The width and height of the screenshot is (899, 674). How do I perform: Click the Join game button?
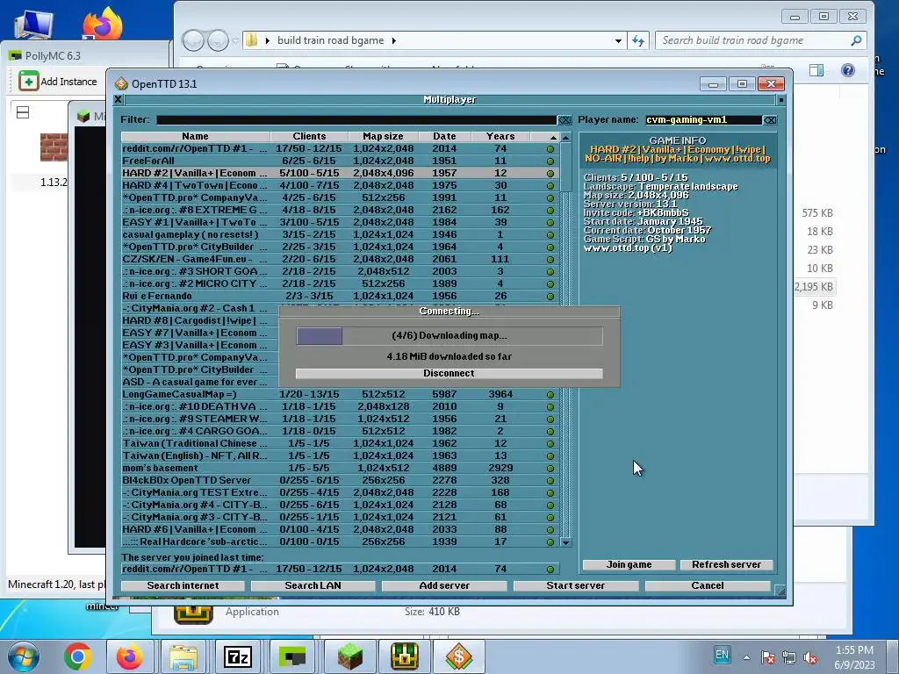tap(629, 564)
